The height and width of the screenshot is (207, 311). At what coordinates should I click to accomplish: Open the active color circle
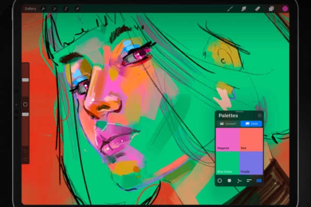point(285,9)
